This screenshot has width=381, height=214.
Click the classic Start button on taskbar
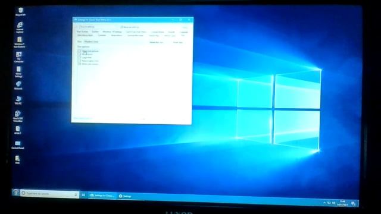16,193
